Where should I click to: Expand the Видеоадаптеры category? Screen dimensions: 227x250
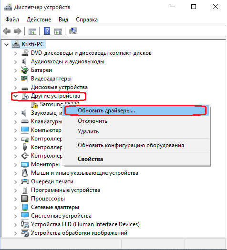tap(15, 79)
